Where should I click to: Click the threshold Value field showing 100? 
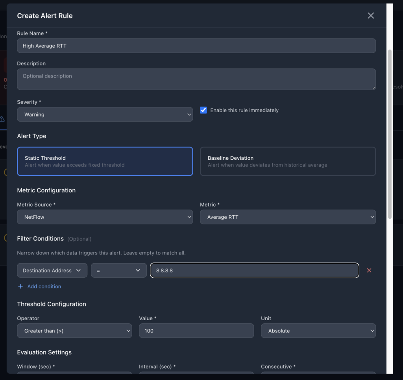(196, 331)
